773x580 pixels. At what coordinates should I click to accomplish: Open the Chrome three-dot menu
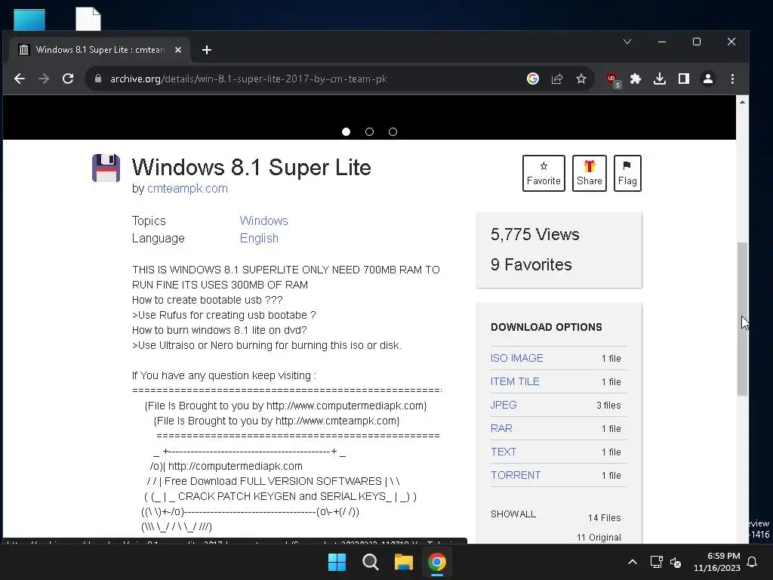pyautogui.click(x=732, y=79)
